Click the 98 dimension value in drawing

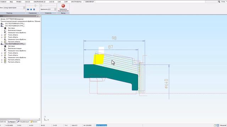(x=114, y=38)
